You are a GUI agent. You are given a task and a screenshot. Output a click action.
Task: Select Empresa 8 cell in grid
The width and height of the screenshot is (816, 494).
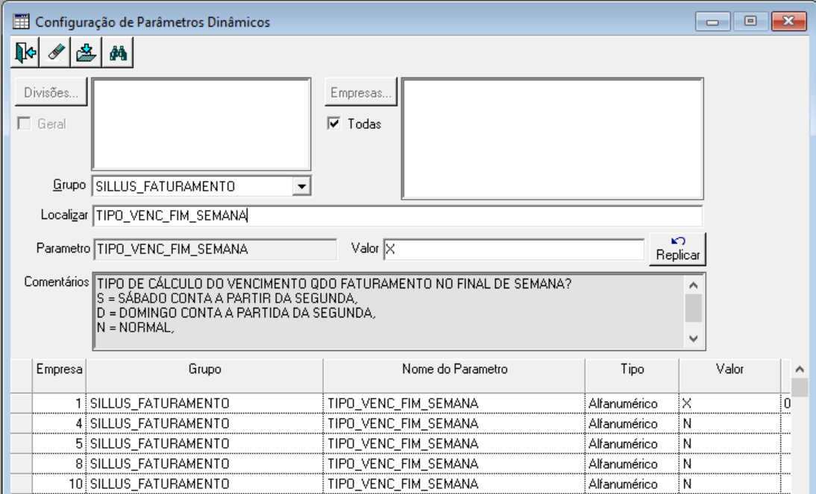(x=60, y=464)
